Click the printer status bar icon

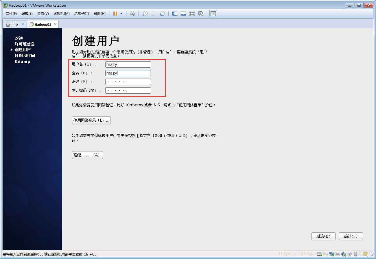338,254
